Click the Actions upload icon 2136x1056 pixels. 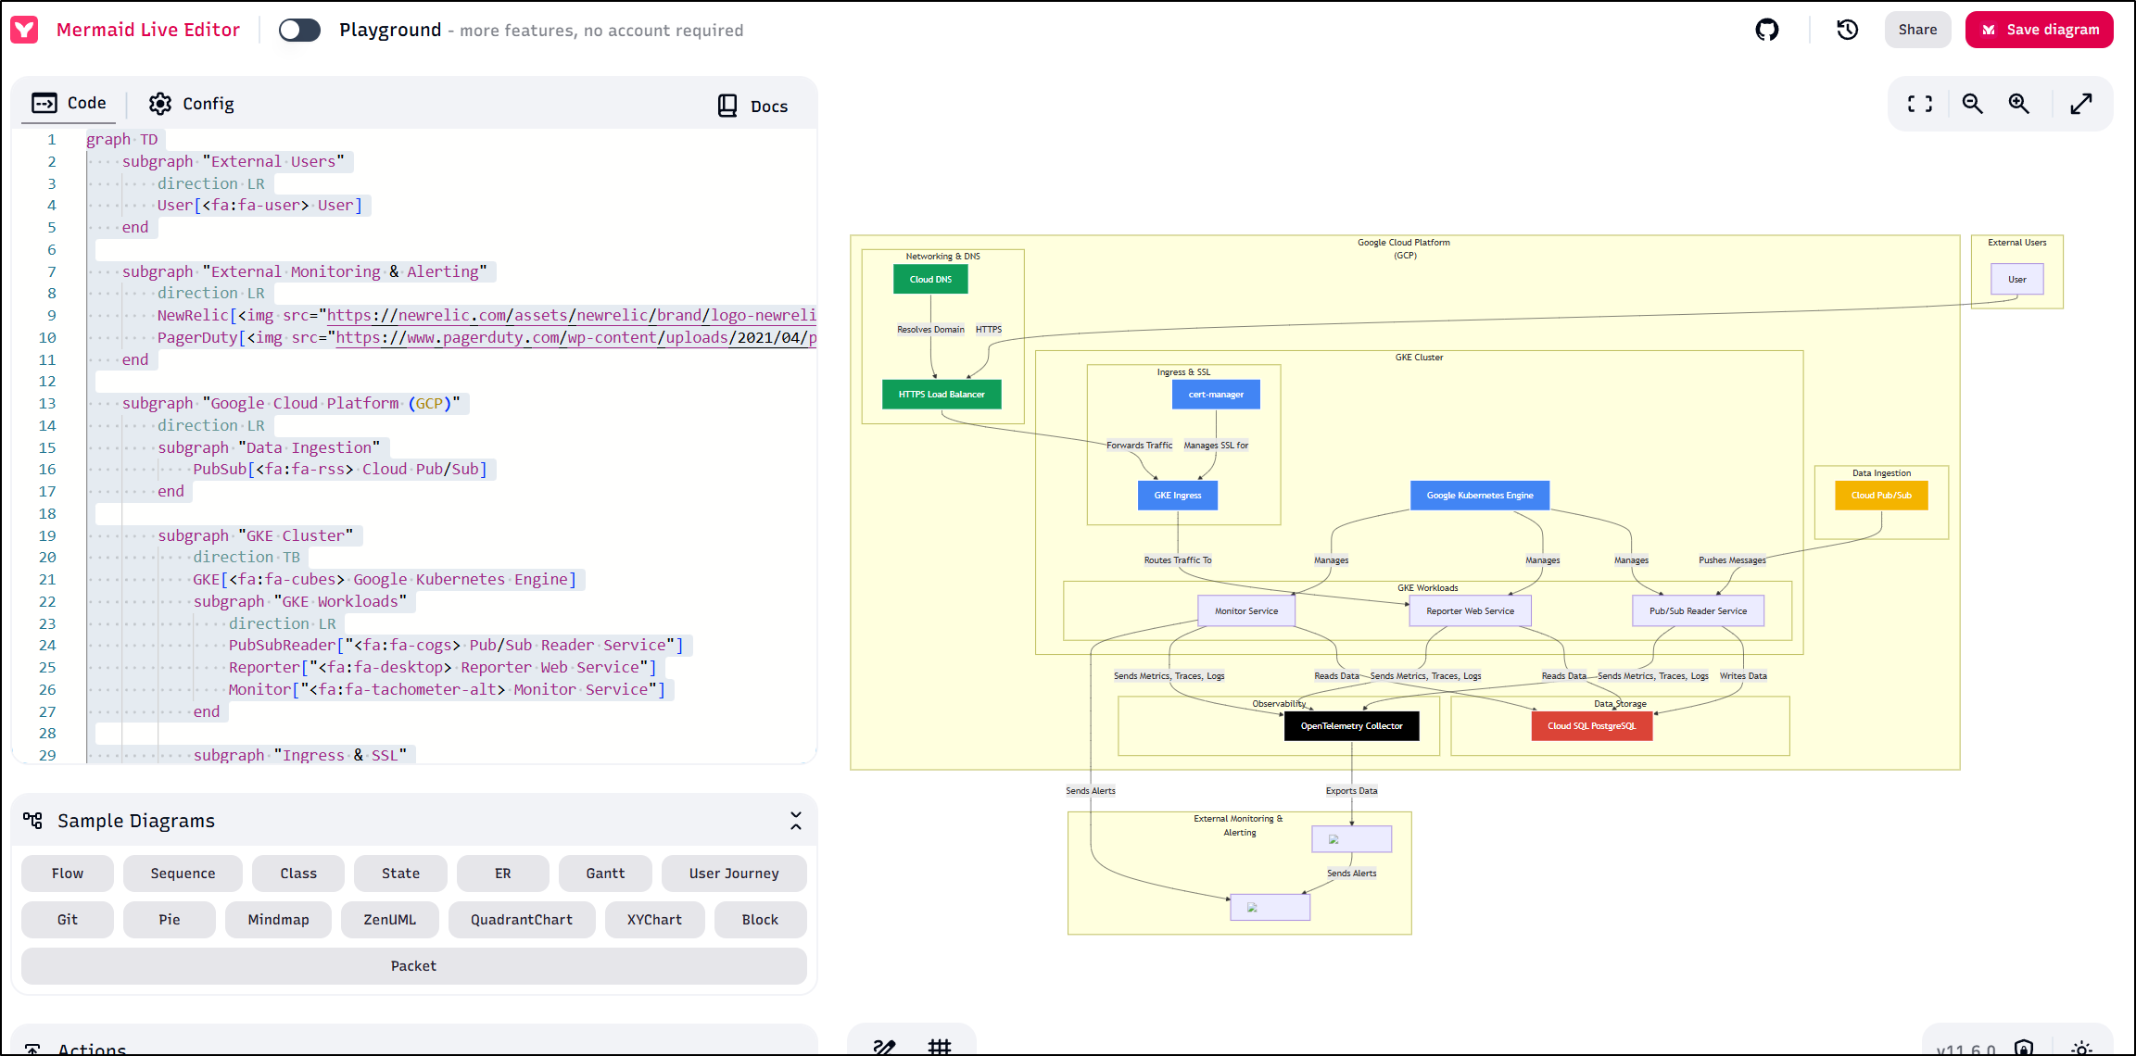click(33, 1049)
